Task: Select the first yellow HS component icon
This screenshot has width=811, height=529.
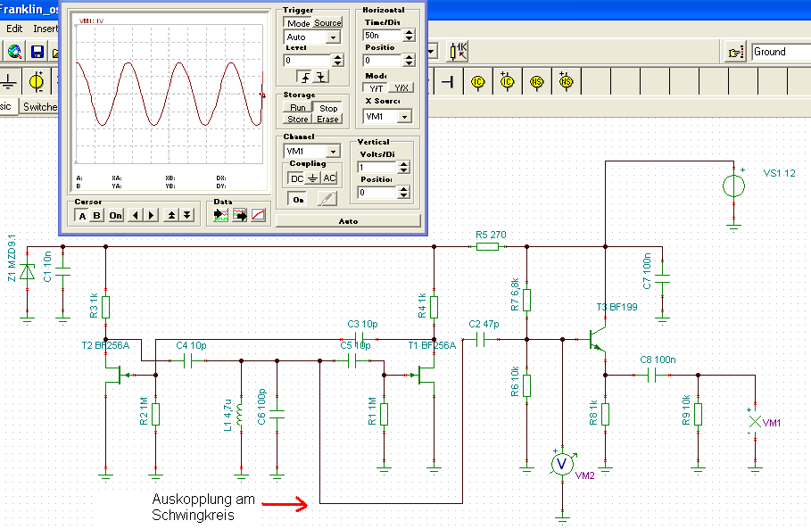Action: 536,82
